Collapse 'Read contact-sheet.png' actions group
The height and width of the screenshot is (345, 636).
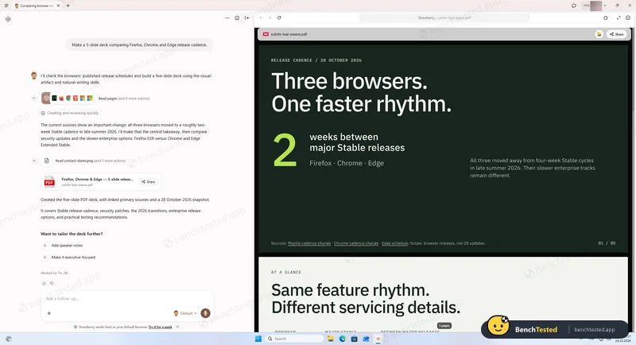click(34, 161)
